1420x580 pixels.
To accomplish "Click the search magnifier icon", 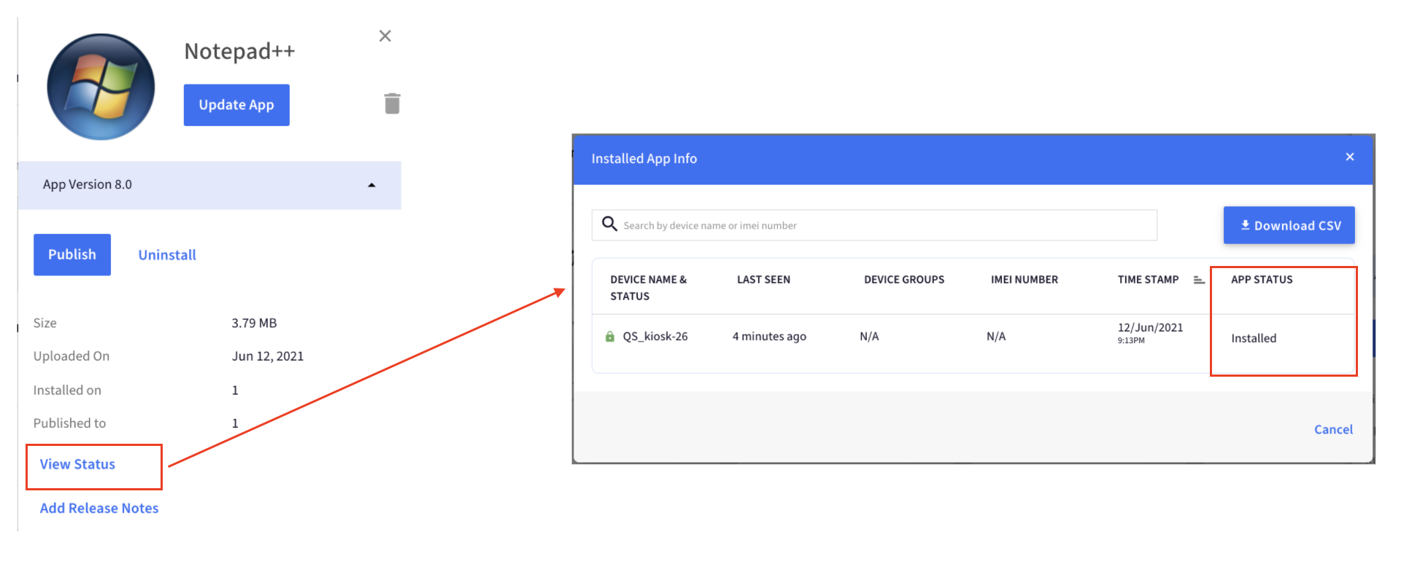I will (x=609, y=224).
